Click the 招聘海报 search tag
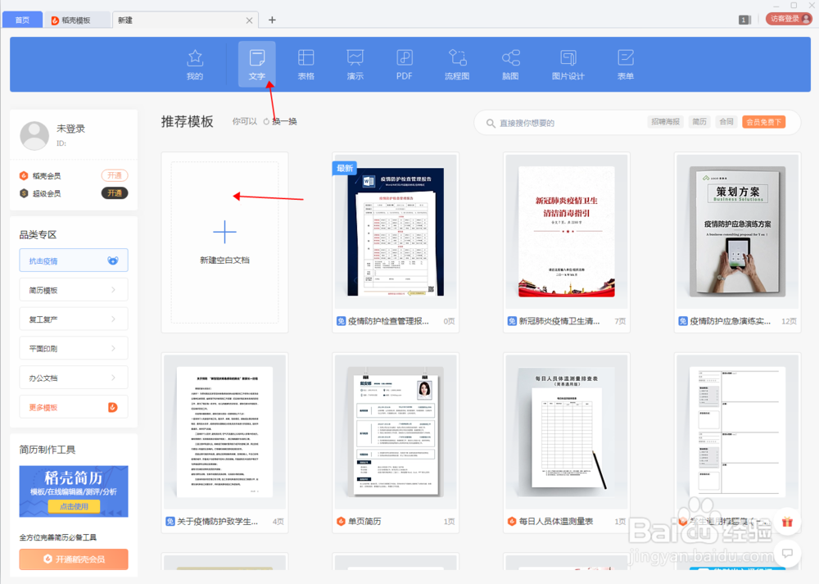 (665, 122)
